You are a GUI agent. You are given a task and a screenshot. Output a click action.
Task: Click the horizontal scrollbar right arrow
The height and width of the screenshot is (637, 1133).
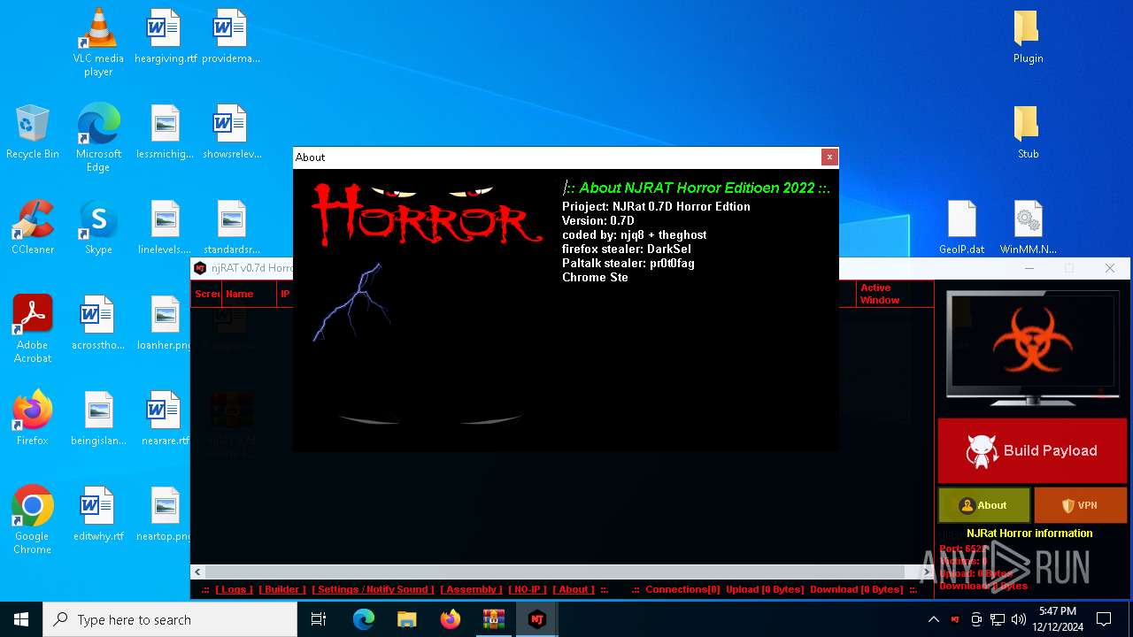[x=926, y=572]
